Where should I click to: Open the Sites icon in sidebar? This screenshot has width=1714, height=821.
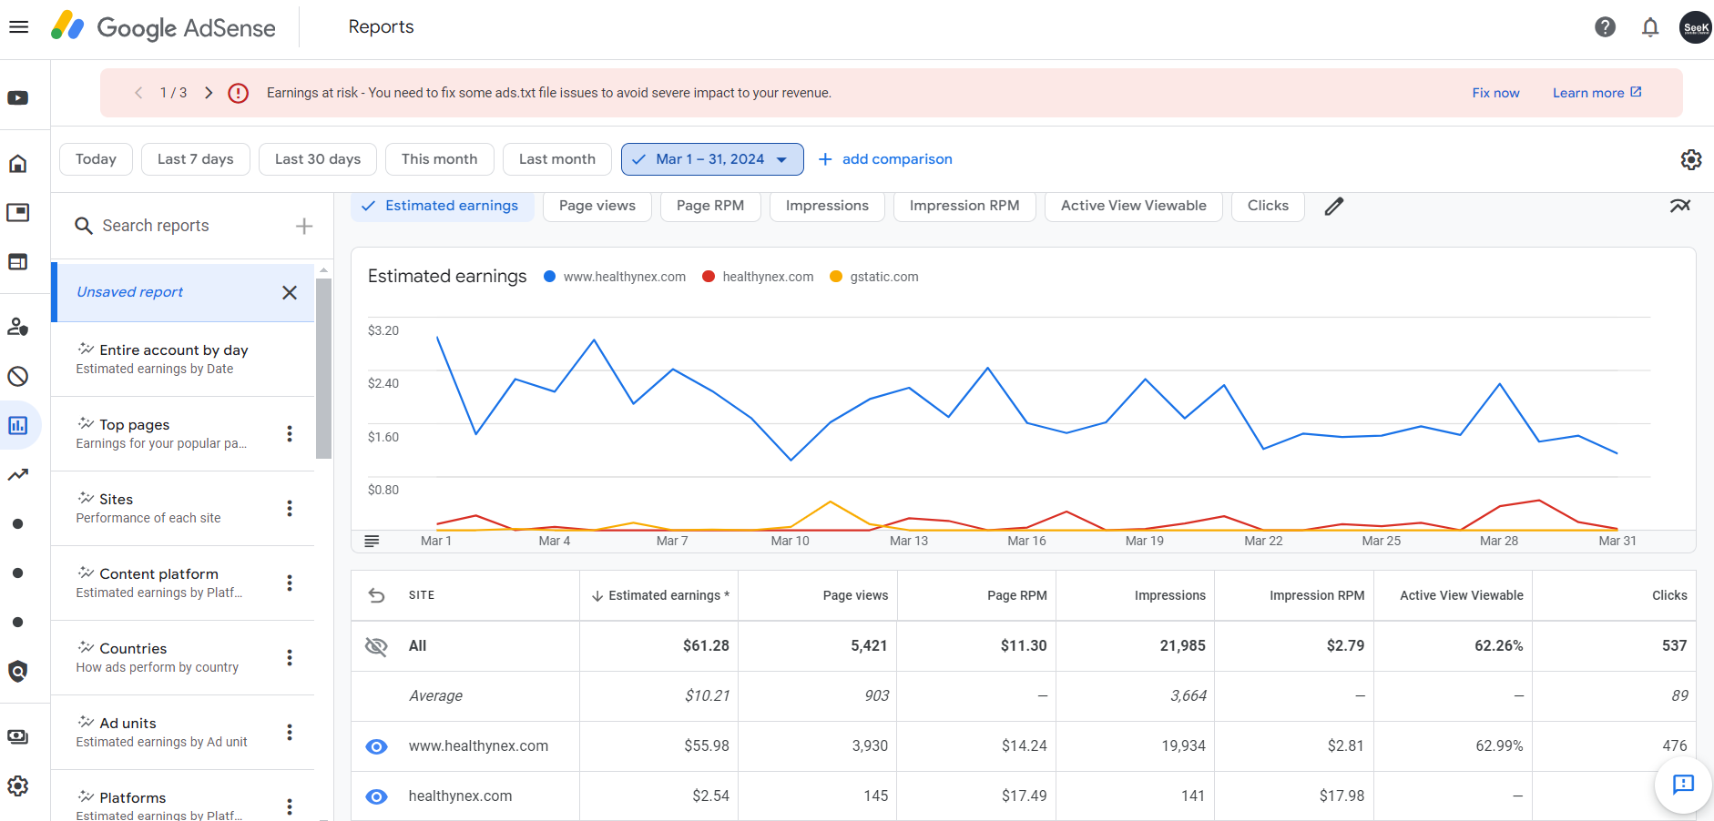tap(18, 262)
